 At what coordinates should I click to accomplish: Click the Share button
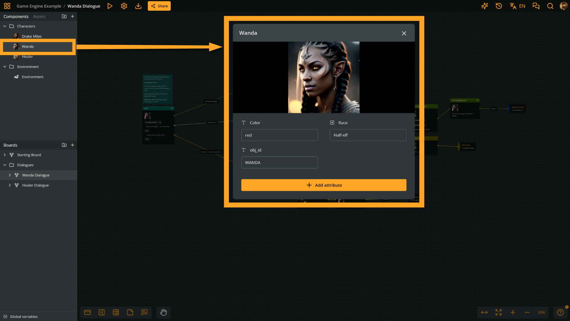pyautogui.click(x=159, y=6)
